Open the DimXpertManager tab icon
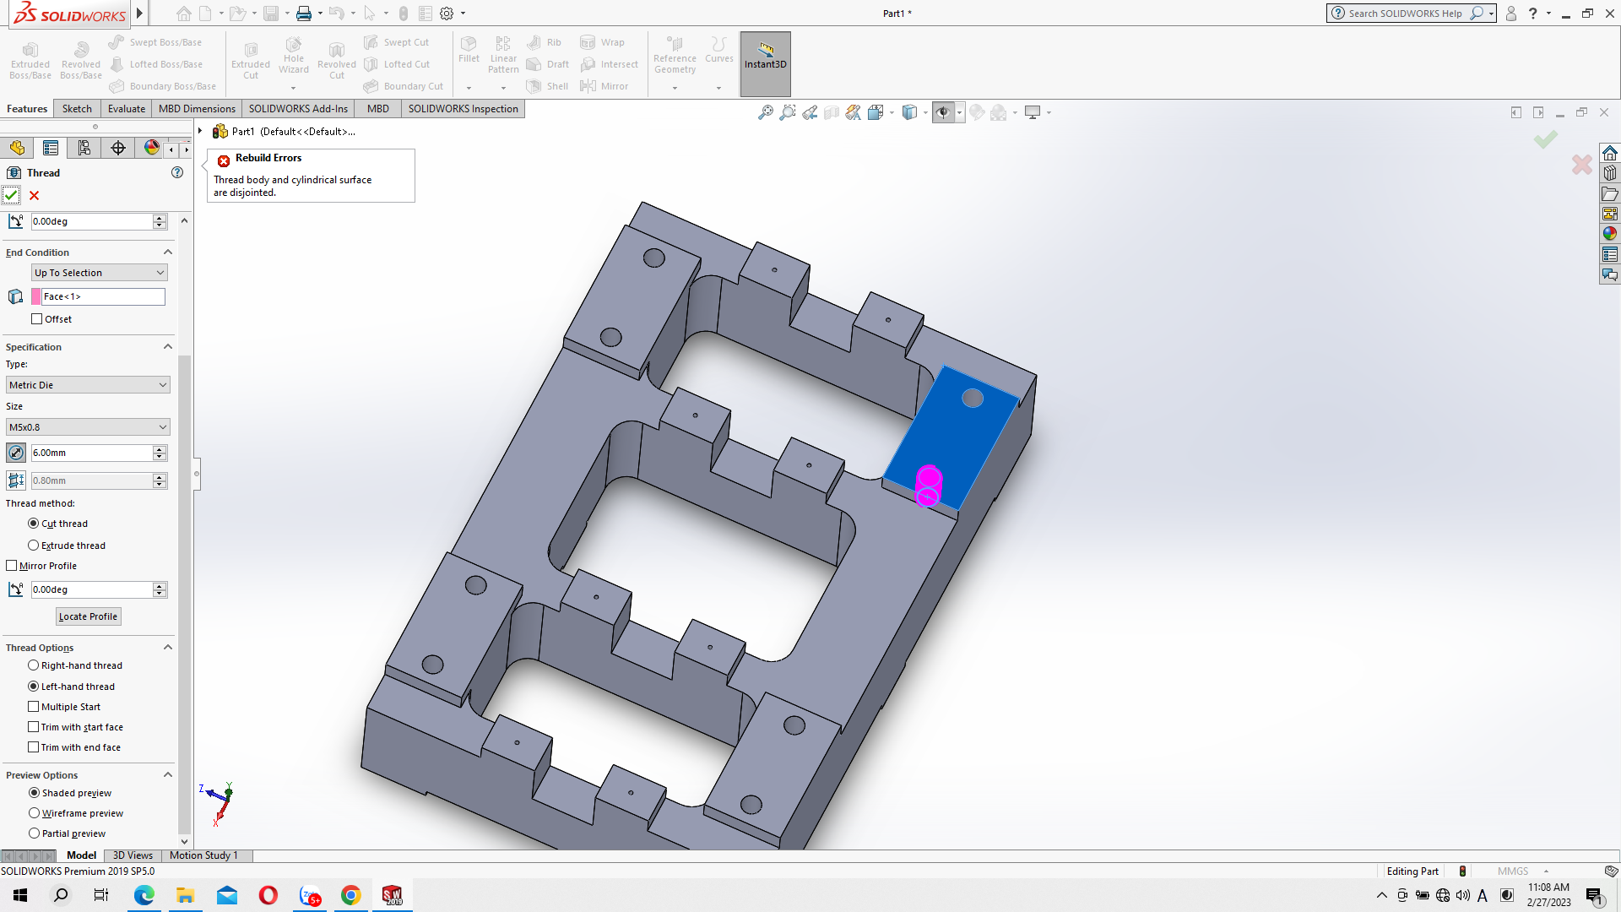The height and width of the screenshot is (912, 1621). tap(118, 148)
